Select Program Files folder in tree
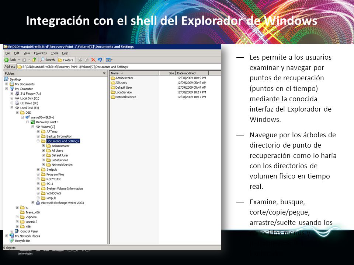The height and width of the screenshot is (265, 354). (x=55, y=174)
